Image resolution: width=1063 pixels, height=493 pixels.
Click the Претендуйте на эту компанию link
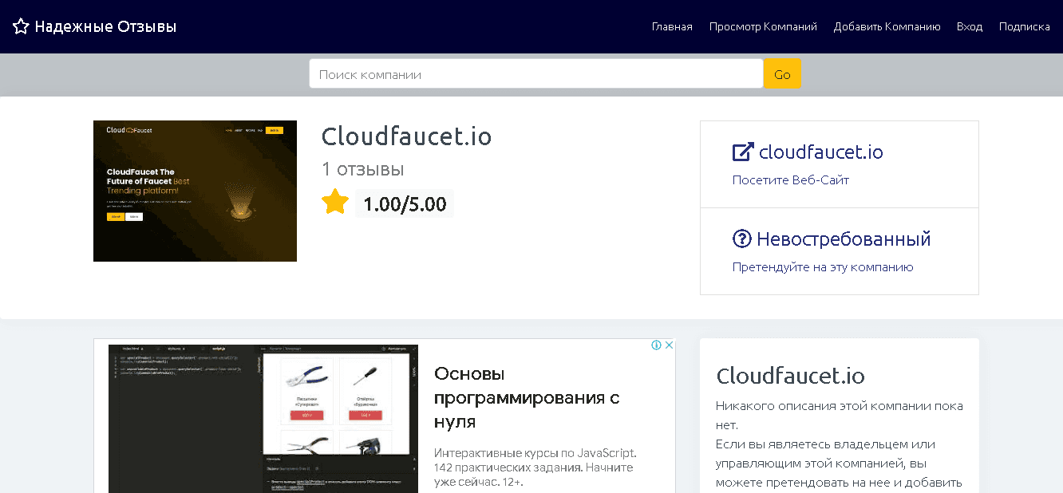pos(822,267)
